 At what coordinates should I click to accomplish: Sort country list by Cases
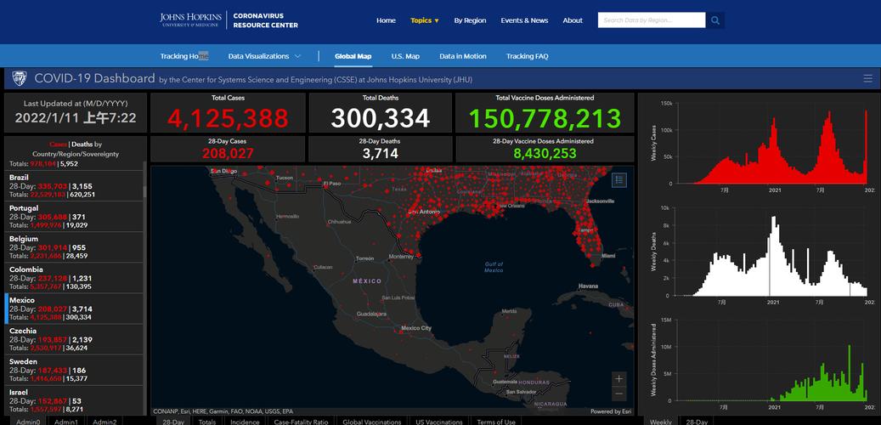[x=58, y=144]
